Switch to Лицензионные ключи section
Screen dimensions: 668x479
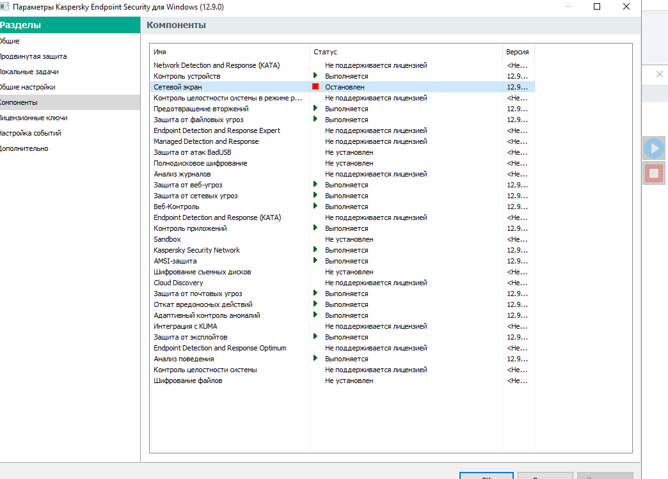(x=33, y=118)
